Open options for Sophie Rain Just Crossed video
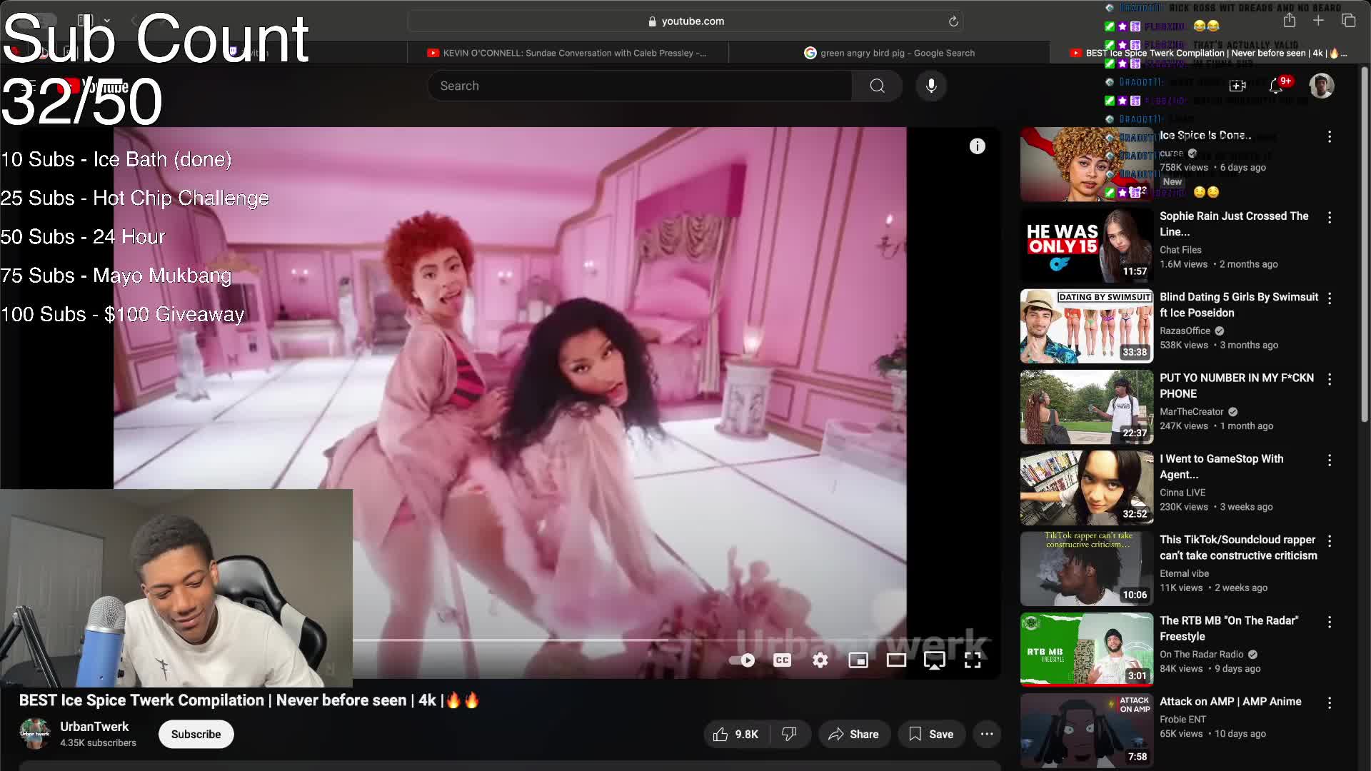This screenshot has width=1371, height=771. 1330,217
